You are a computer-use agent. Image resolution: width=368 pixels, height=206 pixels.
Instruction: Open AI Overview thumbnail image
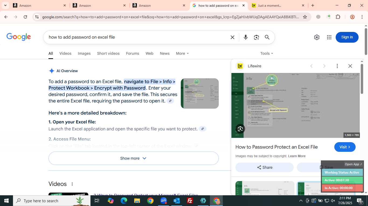pyautogui.click(x=200, y=93)
